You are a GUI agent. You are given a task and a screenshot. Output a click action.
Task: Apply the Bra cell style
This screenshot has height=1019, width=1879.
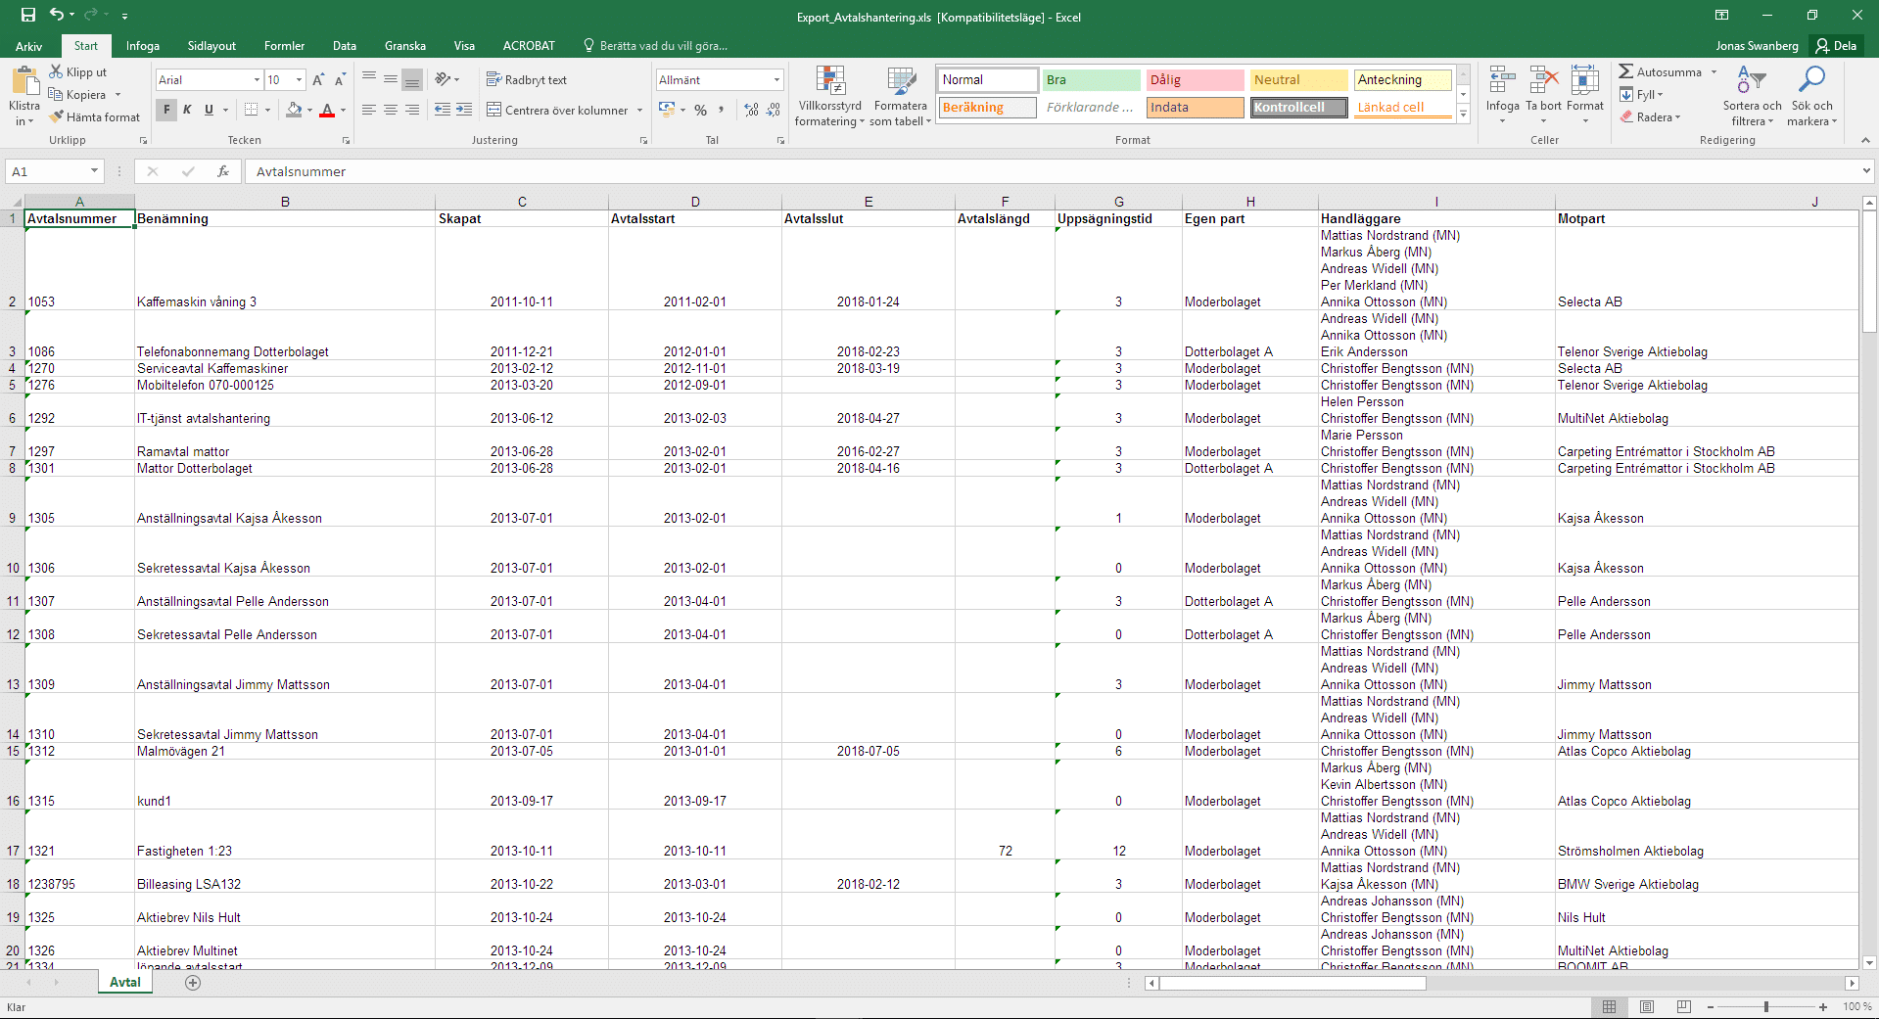pos(1091,80)
